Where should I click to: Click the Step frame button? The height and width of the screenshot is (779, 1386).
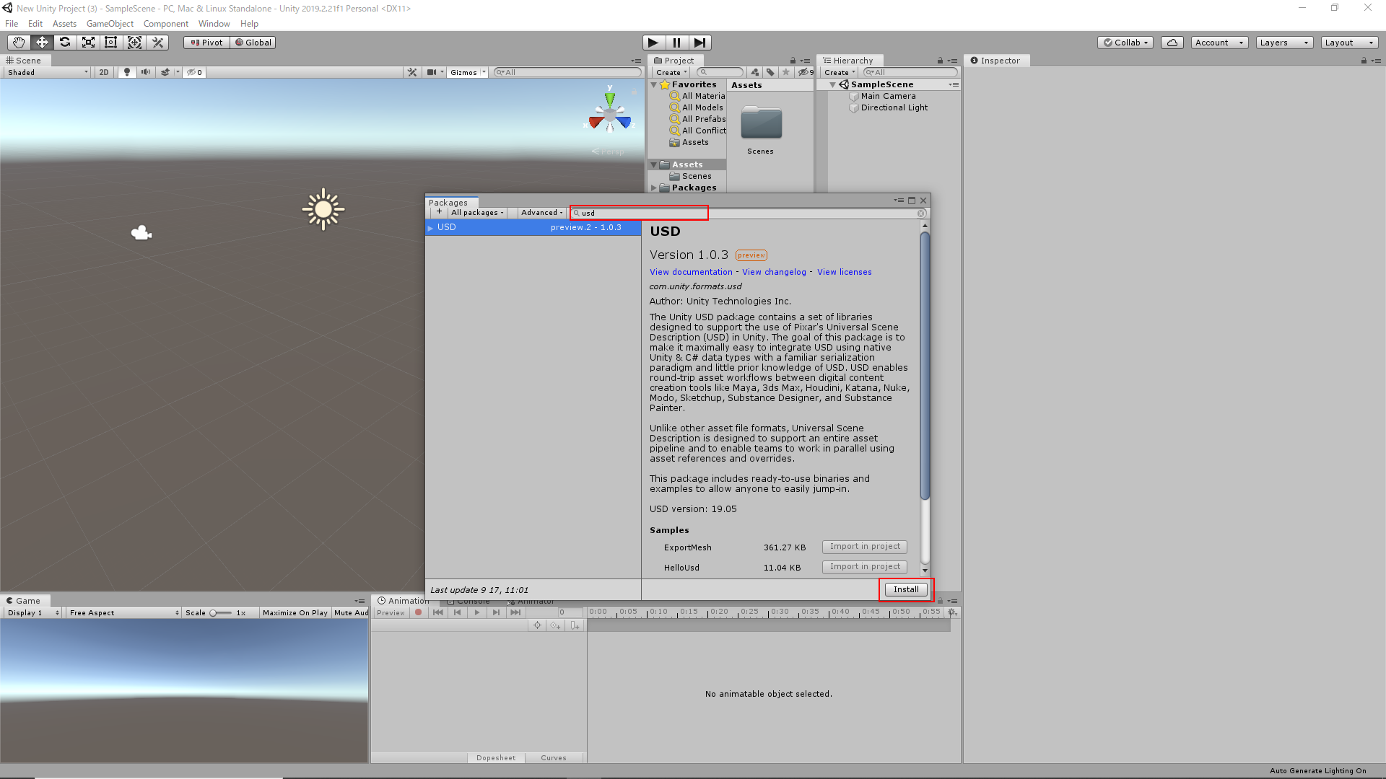click(x=700, y=43)
